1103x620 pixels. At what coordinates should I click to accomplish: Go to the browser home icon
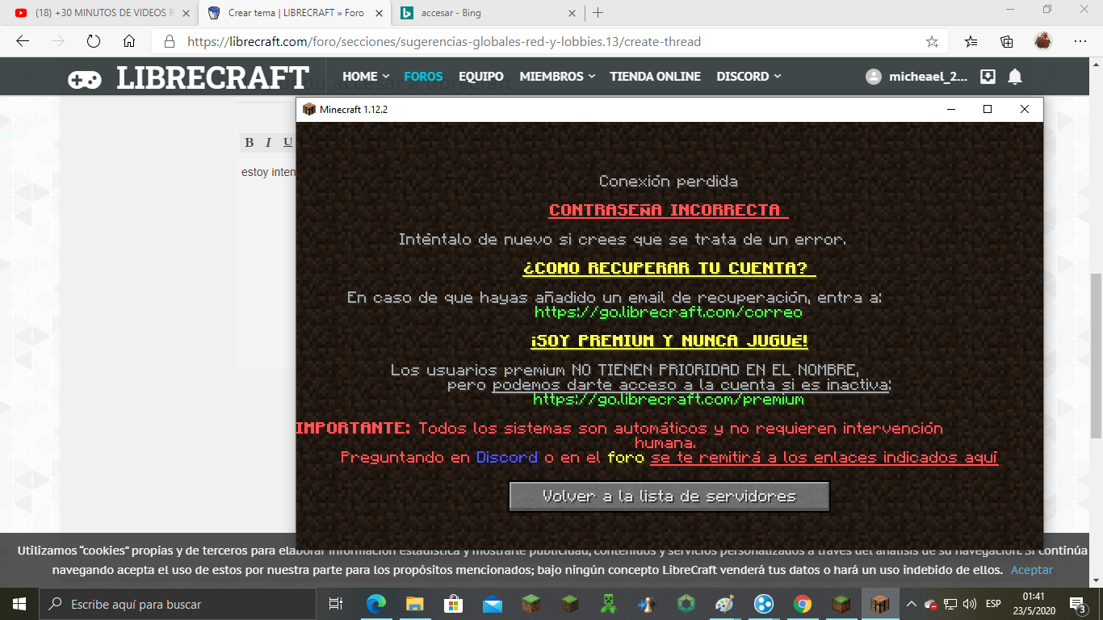[129, 41]
